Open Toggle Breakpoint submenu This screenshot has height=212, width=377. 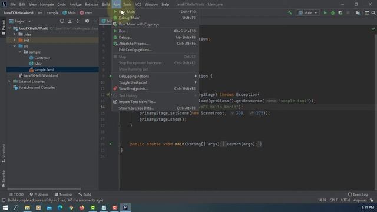click(x=155, y=82)
